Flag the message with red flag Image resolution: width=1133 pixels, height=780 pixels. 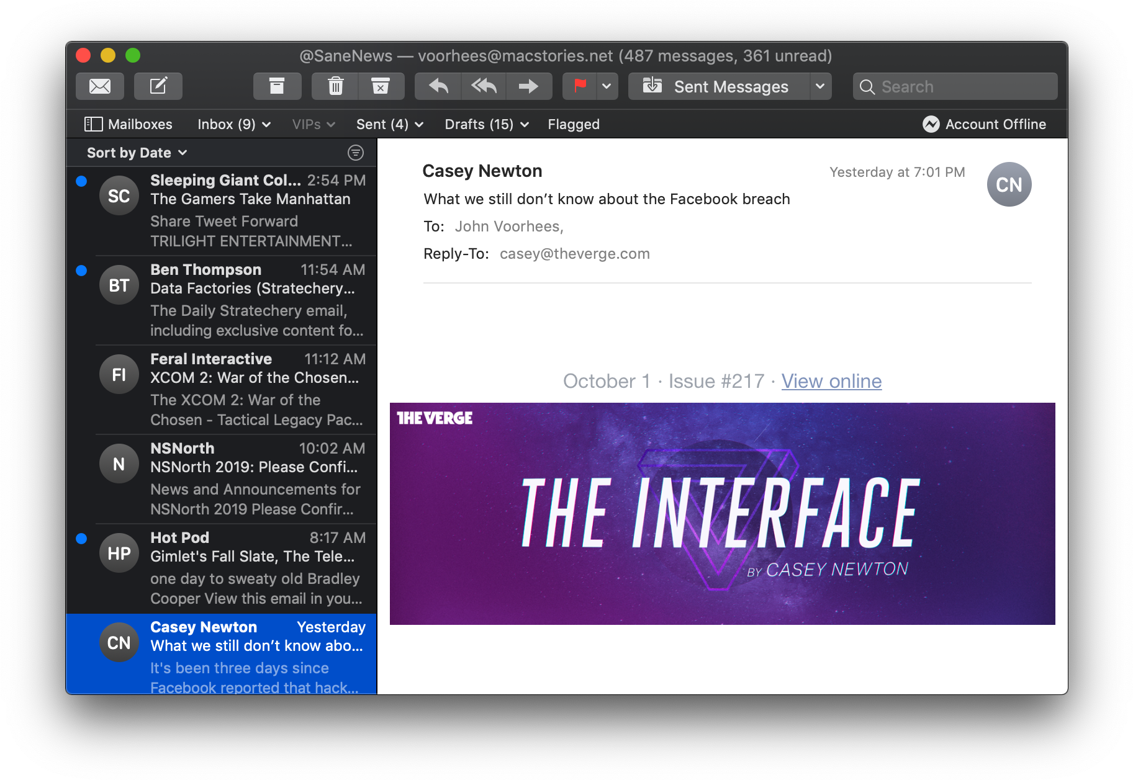pyautogui.click(x=580, y=86)
